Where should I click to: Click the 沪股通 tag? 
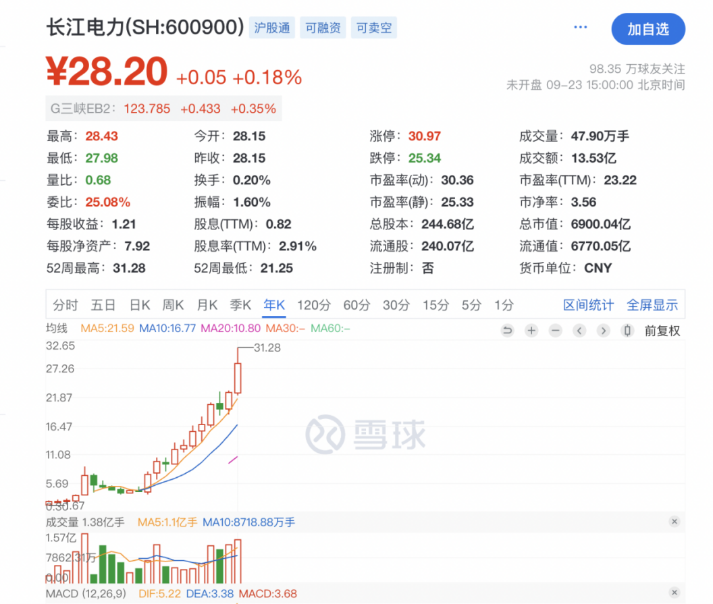(272, 28)
